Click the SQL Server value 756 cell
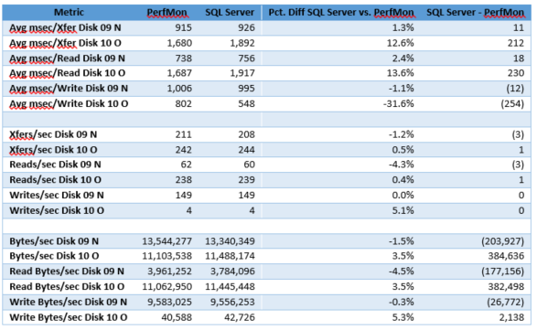 [247, 59]
